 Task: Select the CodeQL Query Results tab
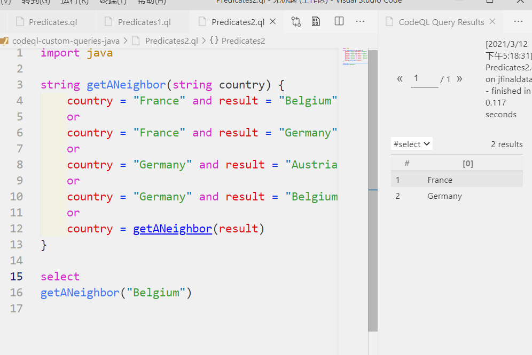pos(441,22)
